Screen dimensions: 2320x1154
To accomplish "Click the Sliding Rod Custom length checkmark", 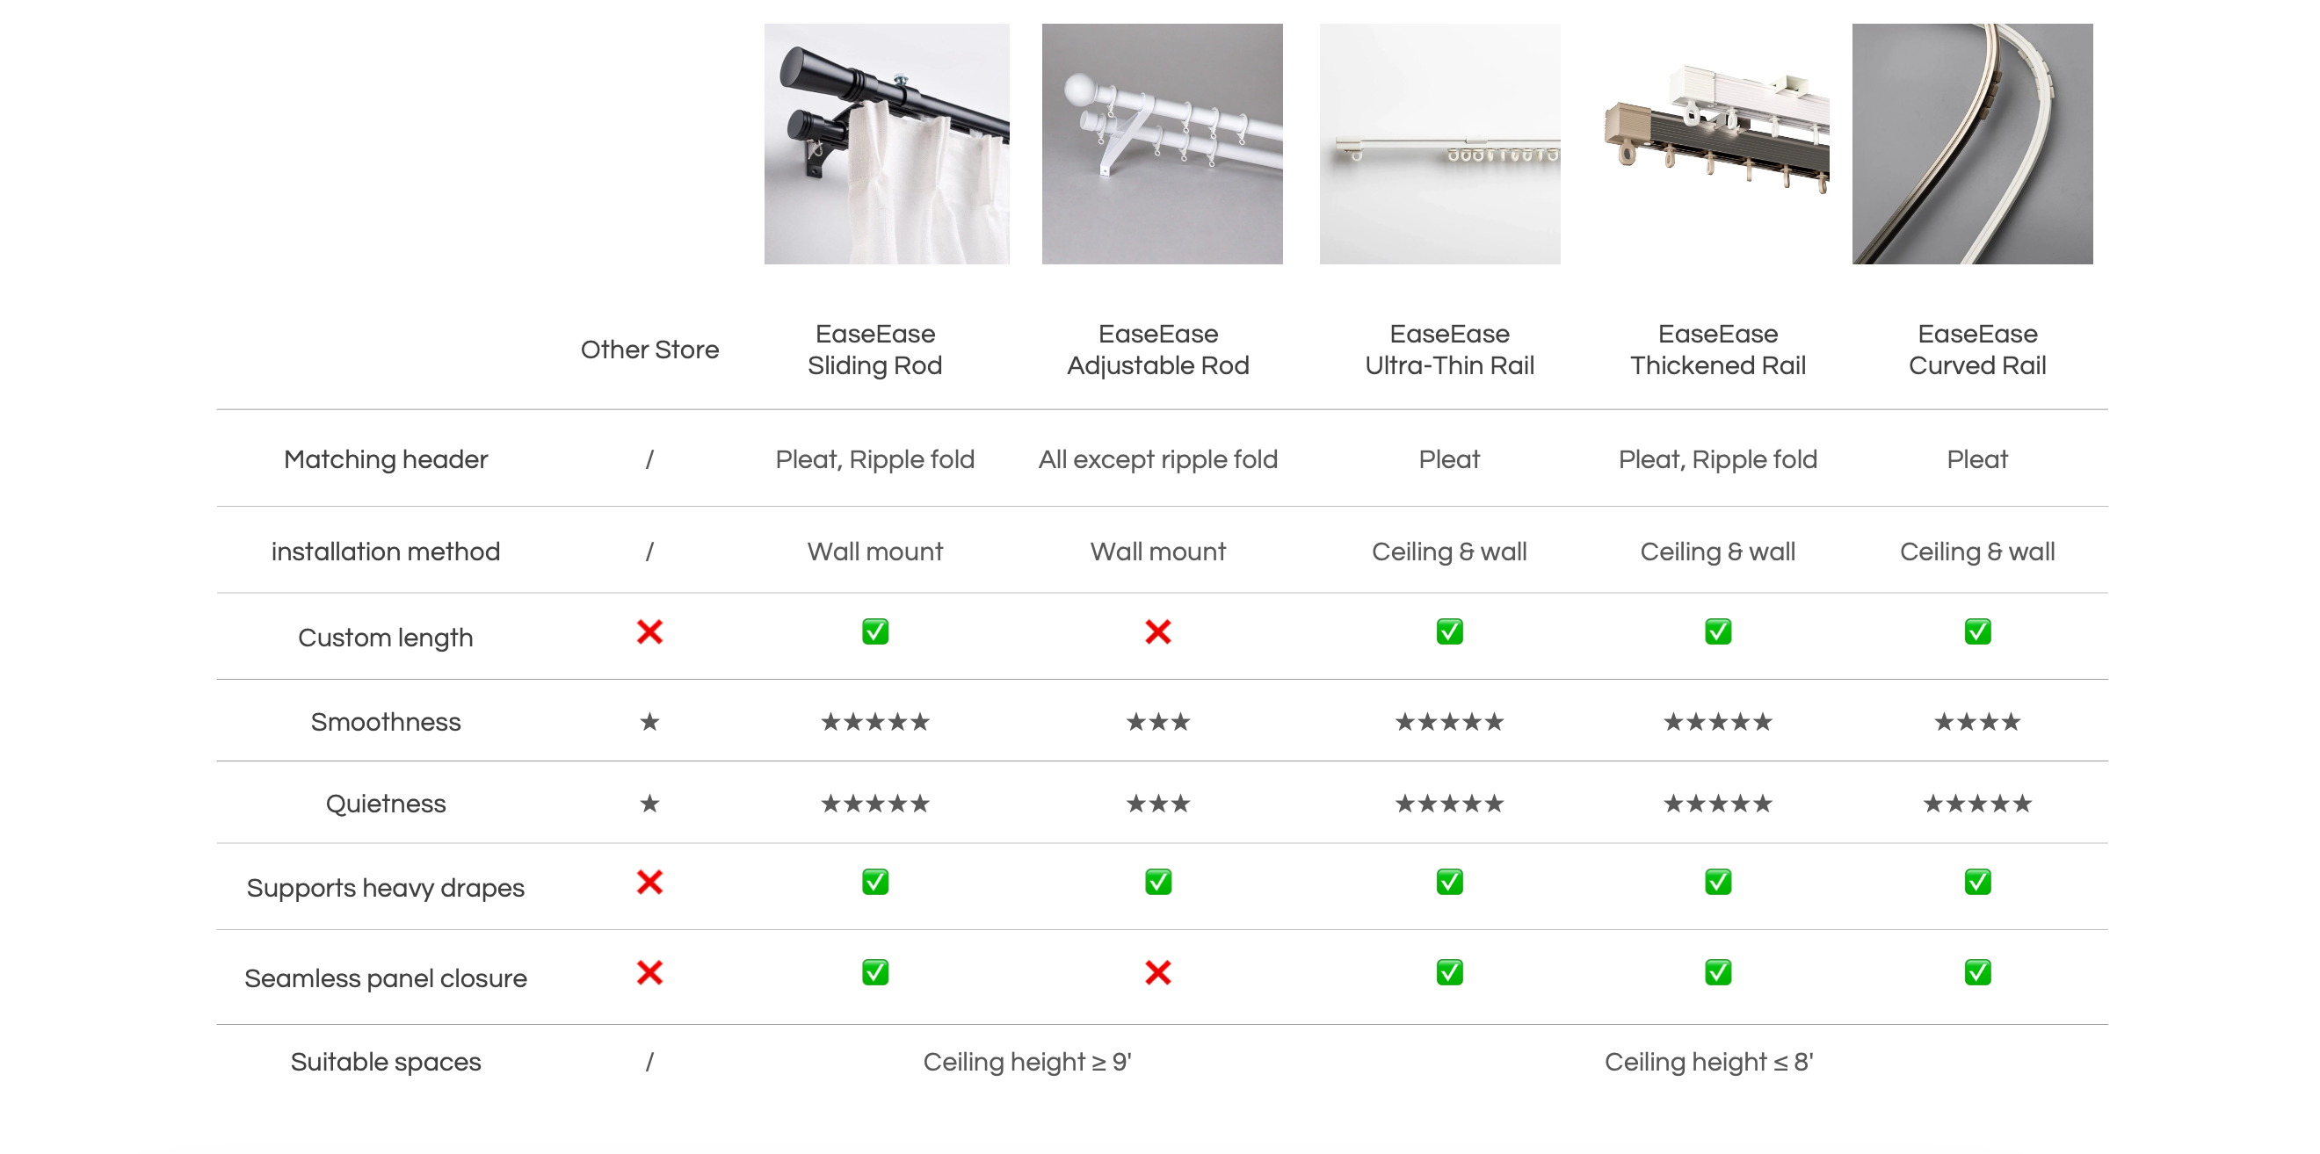I will 874,632.
